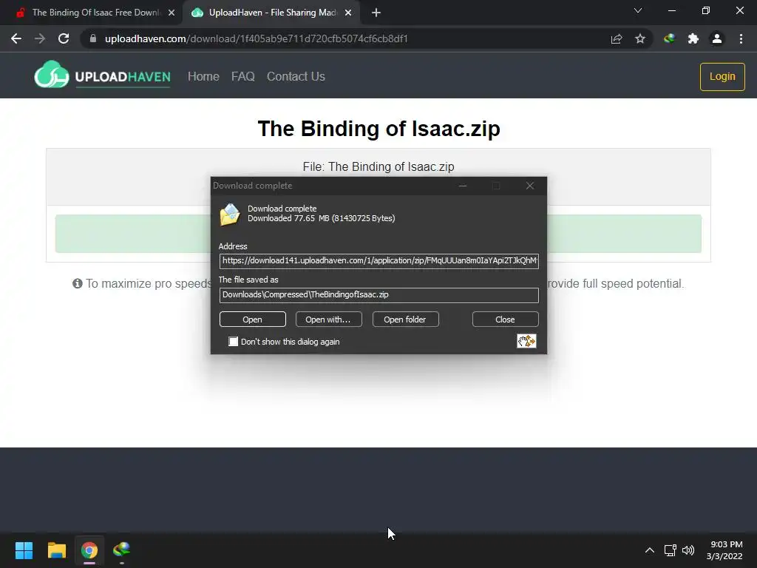The image size is (757, 568).
Task: Click the info icon before maximize speeds note
Action: pos(77,283)
